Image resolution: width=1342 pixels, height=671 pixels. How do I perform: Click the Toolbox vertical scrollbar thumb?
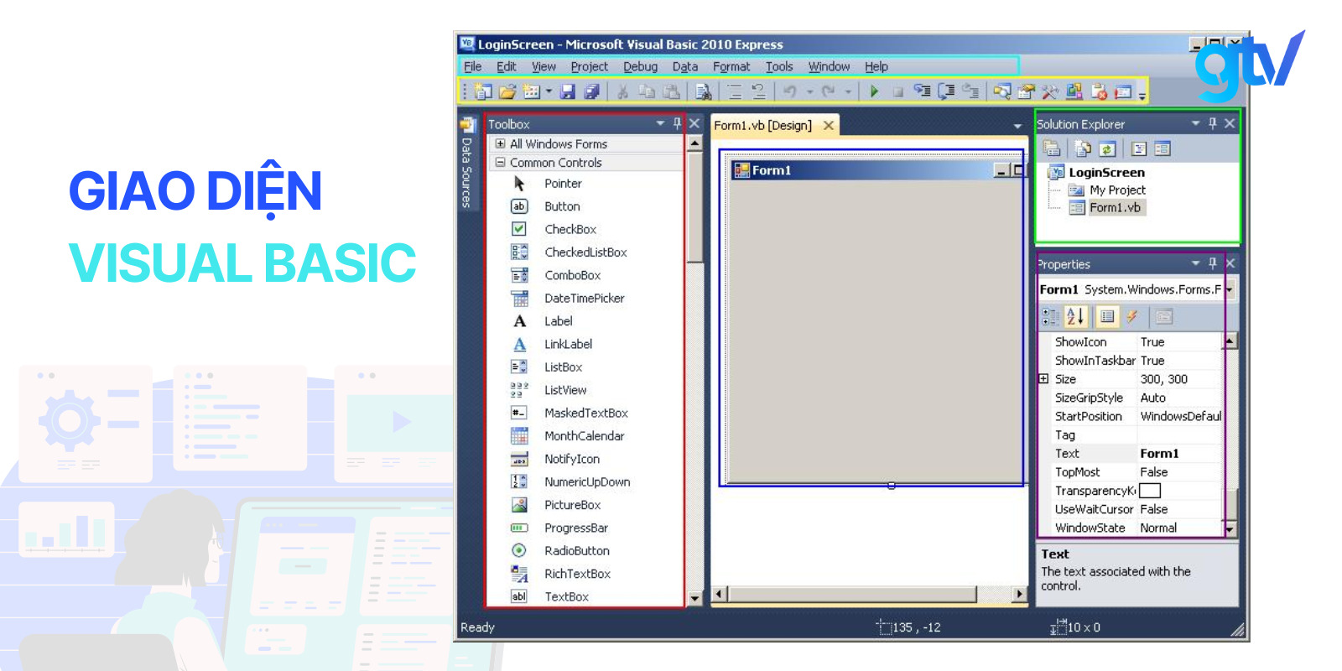point(694,208)
